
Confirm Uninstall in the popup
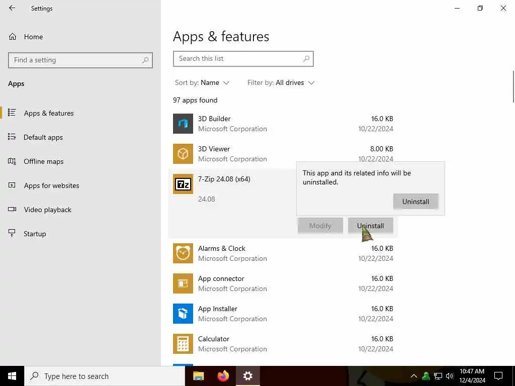click(x=416, y=202)
